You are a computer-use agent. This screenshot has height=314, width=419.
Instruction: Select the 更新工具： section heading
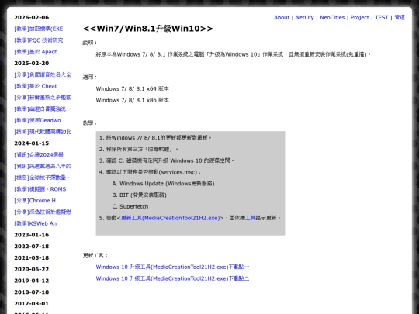(x=95, y=256)
